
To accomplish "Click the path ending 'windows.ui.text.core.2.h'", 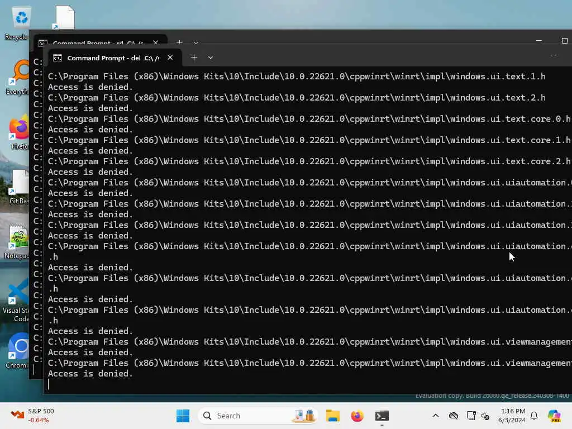I will 309,161.
